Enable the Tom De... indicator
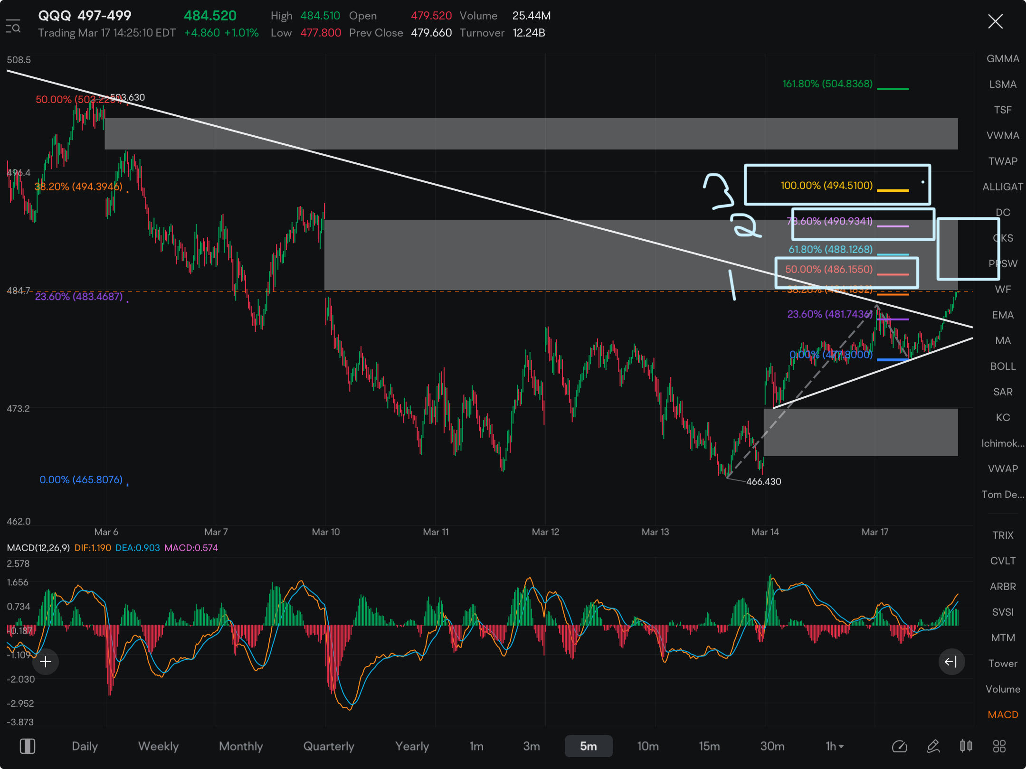Viewport: 1026px width, 769px height. [1003, 495]
